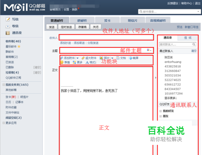Image resolution: width=202 pixels, height=155 pixels.
Task: Click the 格式 text format A icon
Action: (x=87, y=62)
